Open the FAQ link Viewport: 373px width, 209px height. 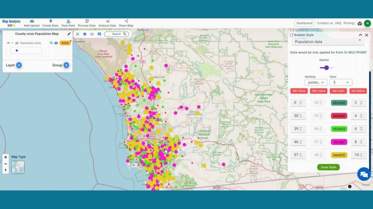pyautogui.click(x=338, y=23)
